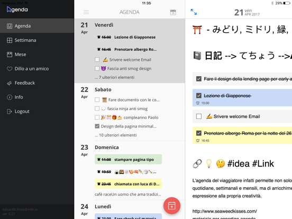This screenshot has height=219, width=292.
Task: Check compleanno Paolo task
Action: coord(97,117)
